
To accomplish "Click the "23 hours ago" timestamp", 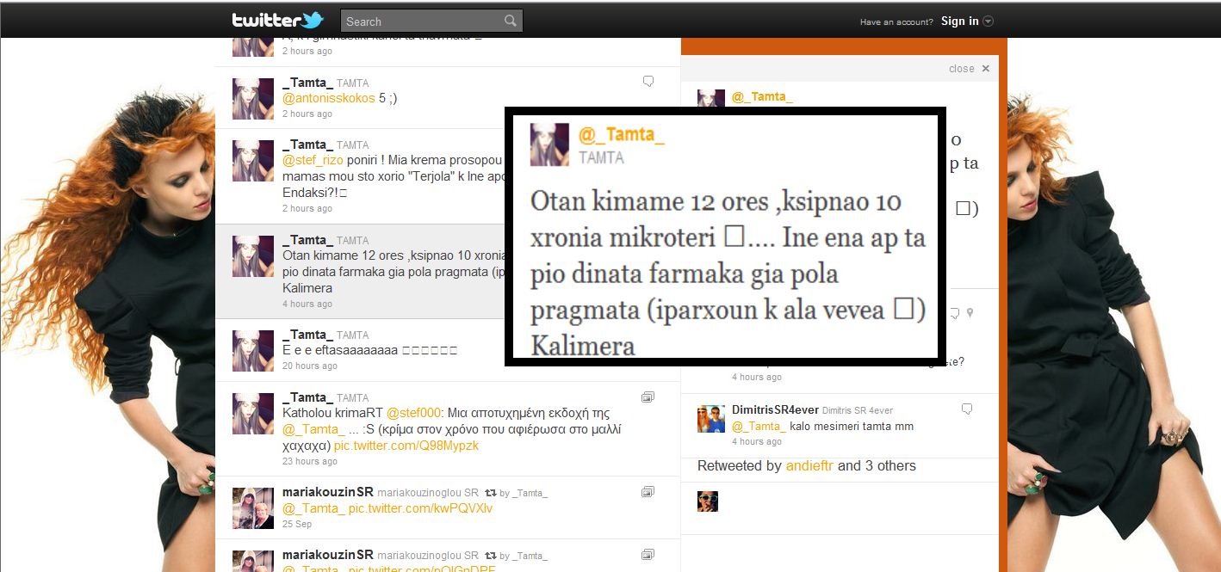I will [310, 462].
